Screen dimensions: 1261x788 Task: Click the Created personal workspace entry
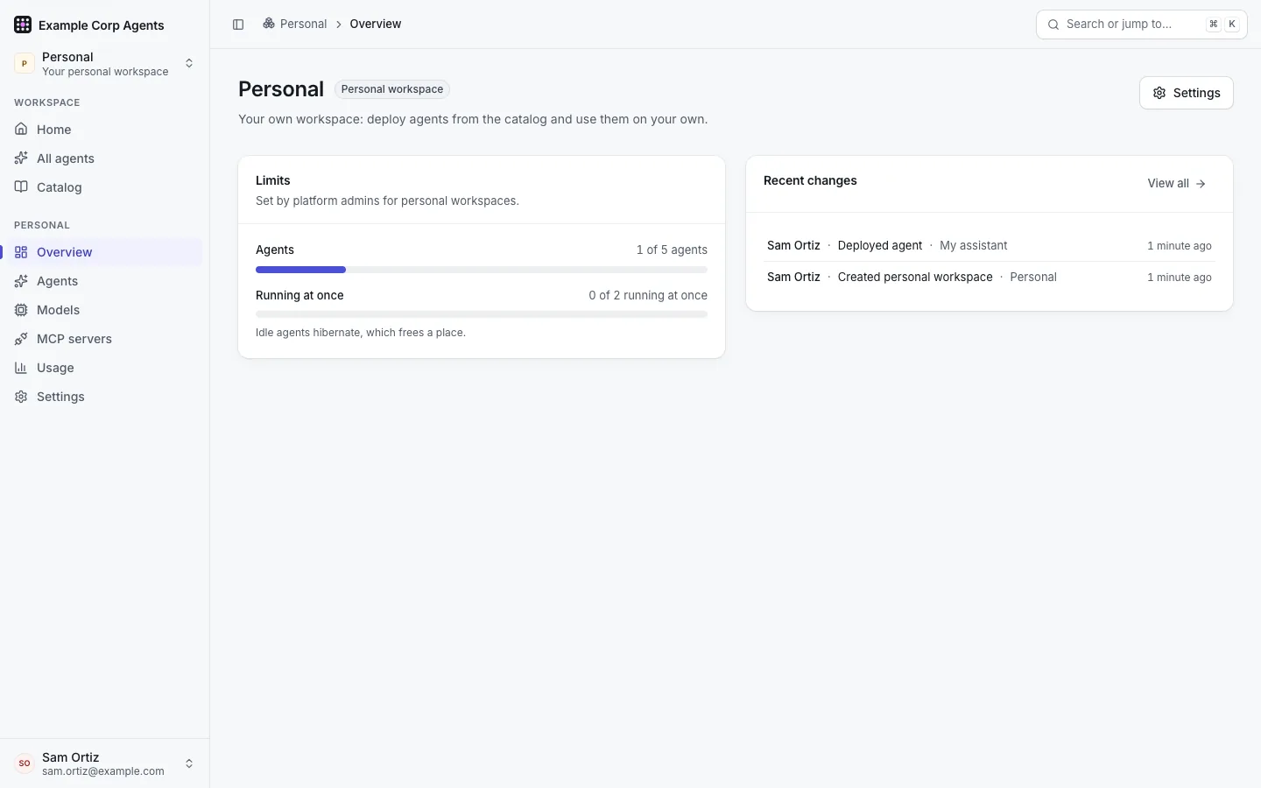coord(990,278)
